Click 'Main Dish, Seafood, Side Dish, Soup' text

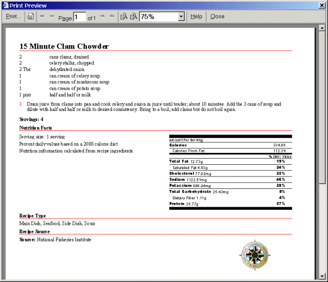(x=57, y=223)
